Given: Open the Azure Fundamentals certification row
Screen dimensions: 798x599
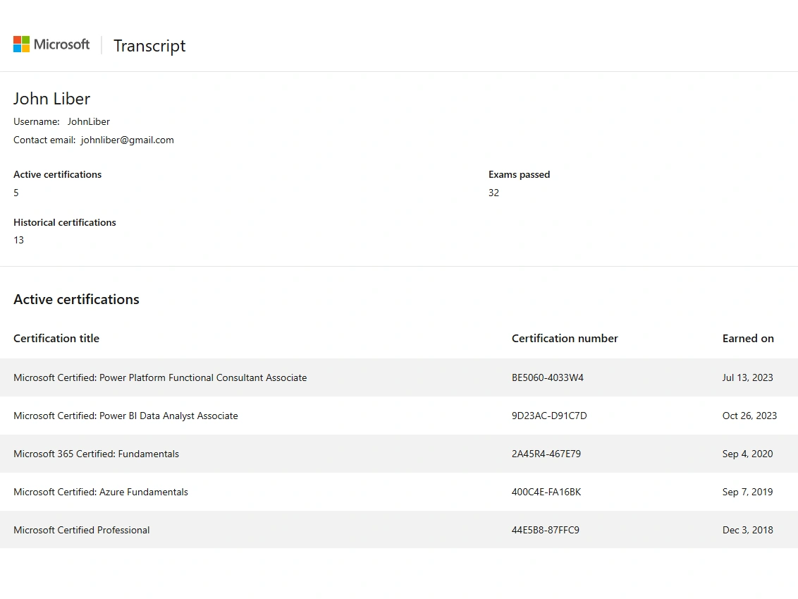Looking at the screenshot, I should (101, 492).
